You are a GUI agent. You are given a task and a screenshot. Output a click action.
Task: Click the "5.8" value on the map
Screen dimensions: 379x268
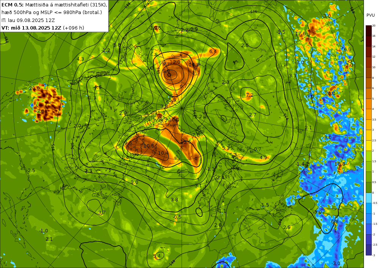pyautogui.click(x=117, y=45)
